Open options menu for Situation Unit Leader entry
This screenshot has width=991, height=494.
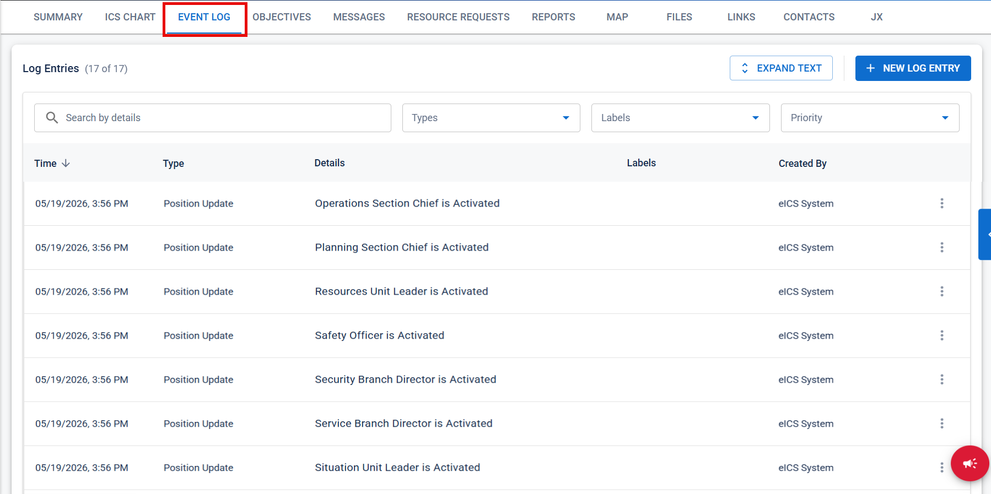(941, 468)
